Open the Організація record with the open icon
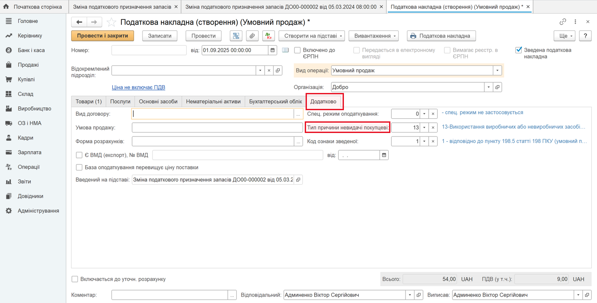 (498, 87)
